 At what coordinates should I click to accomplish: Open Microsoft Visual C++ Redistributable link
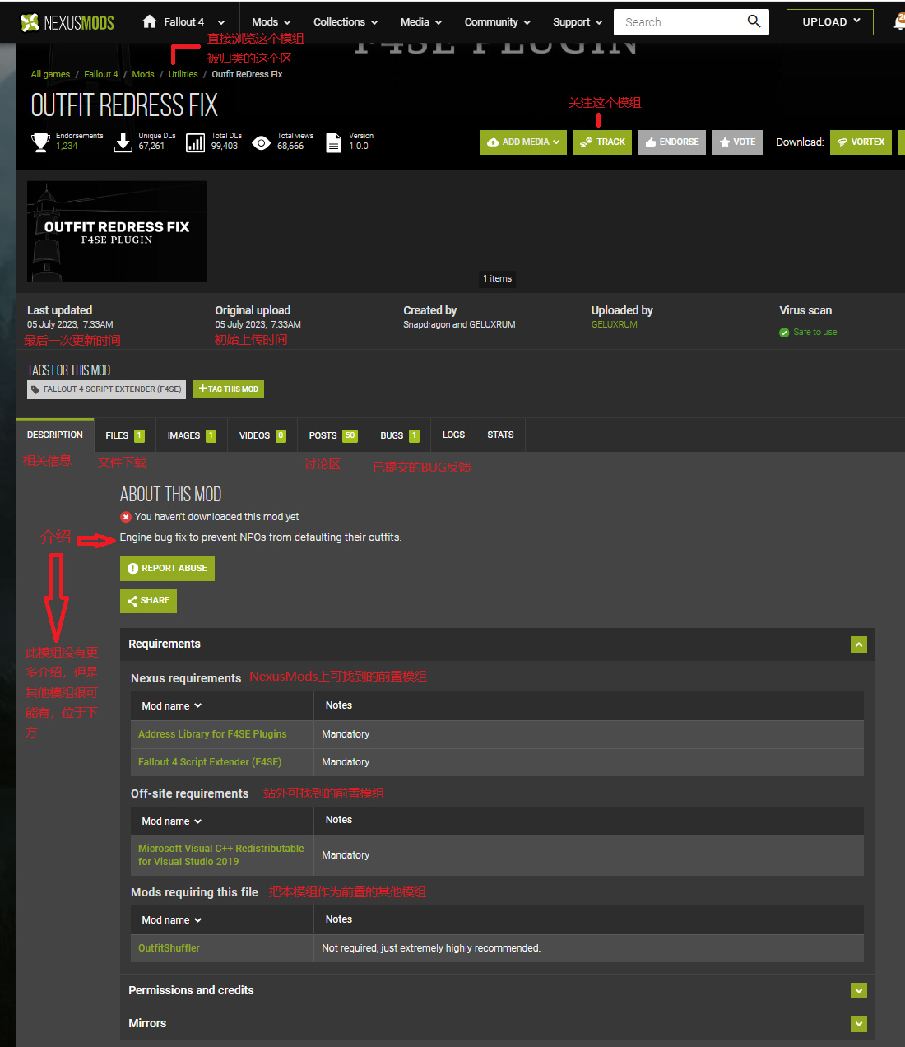click(x=220, y=855)
